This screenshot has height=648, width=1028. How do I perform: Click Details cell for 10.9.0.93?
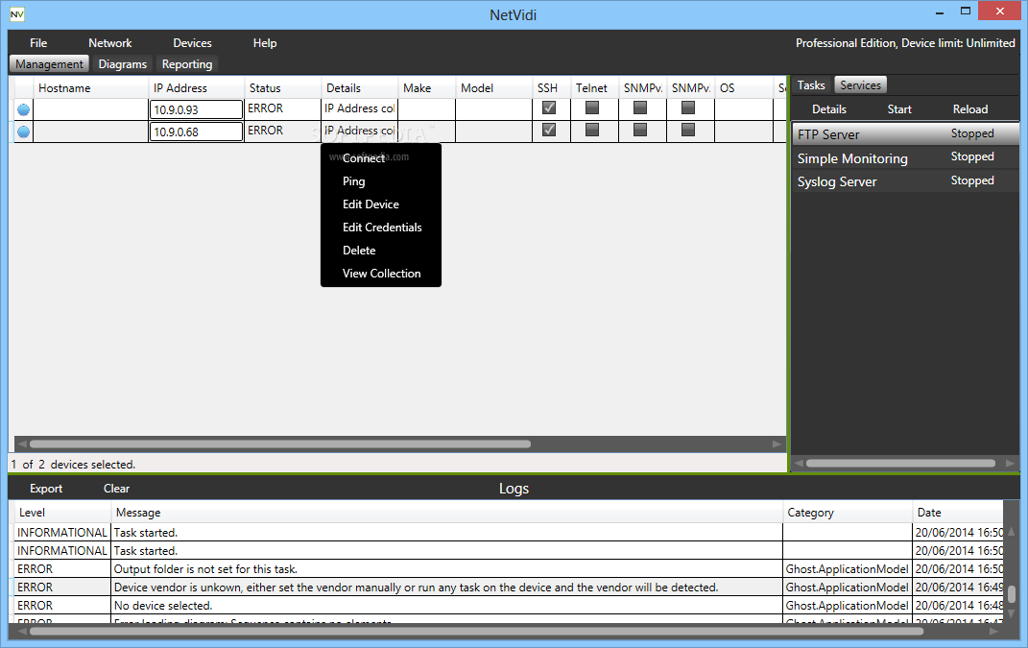[x=359, y=108]
